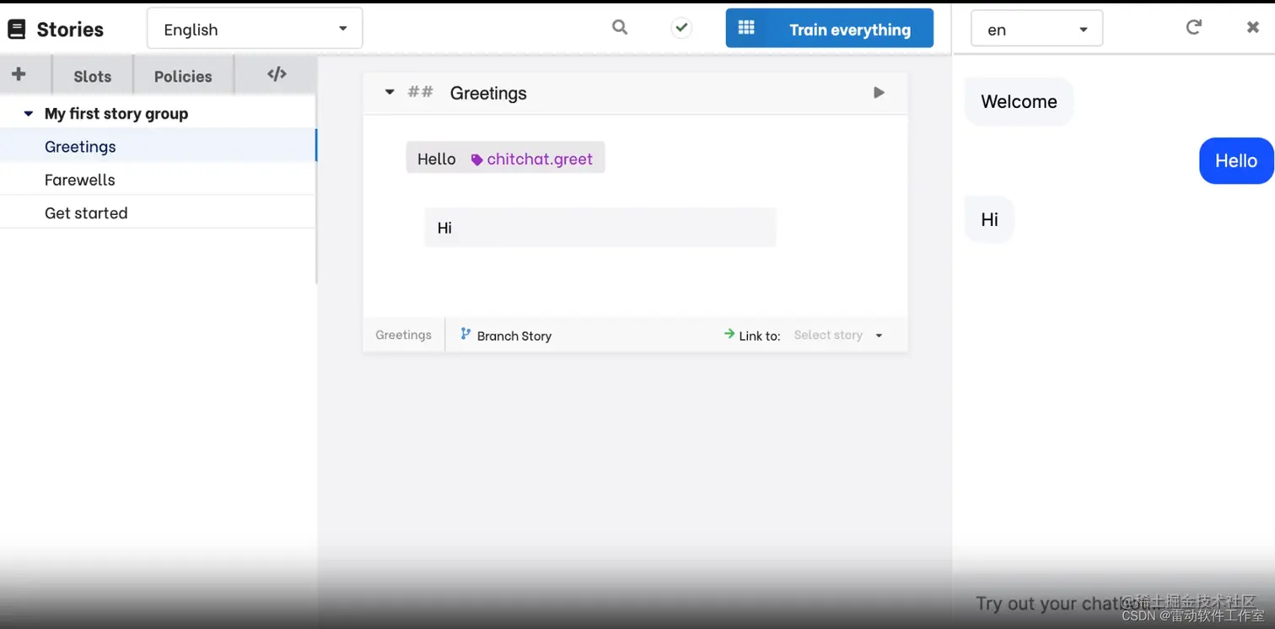
Task: Select the Greetings story in sidebar
Action: [x=158, y=146]
